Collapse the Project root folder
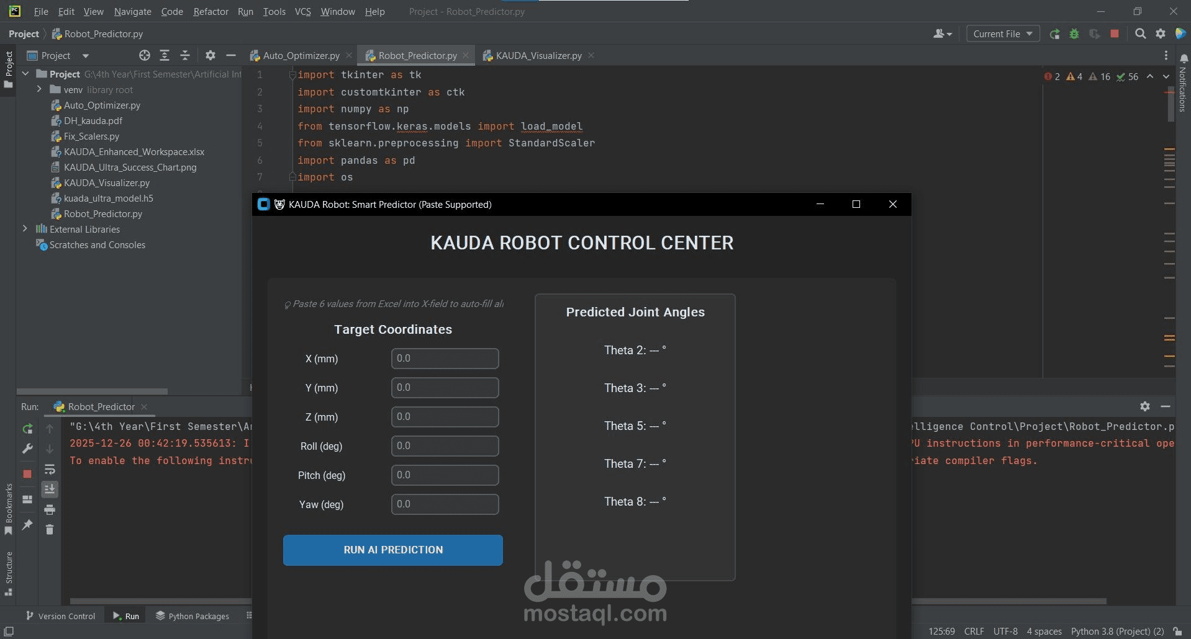1191x639 pixels. 25,74
